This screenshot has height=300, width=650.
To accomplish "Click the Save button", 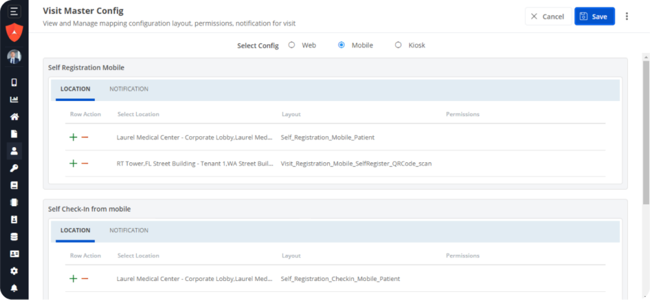I will click(594, 16).
